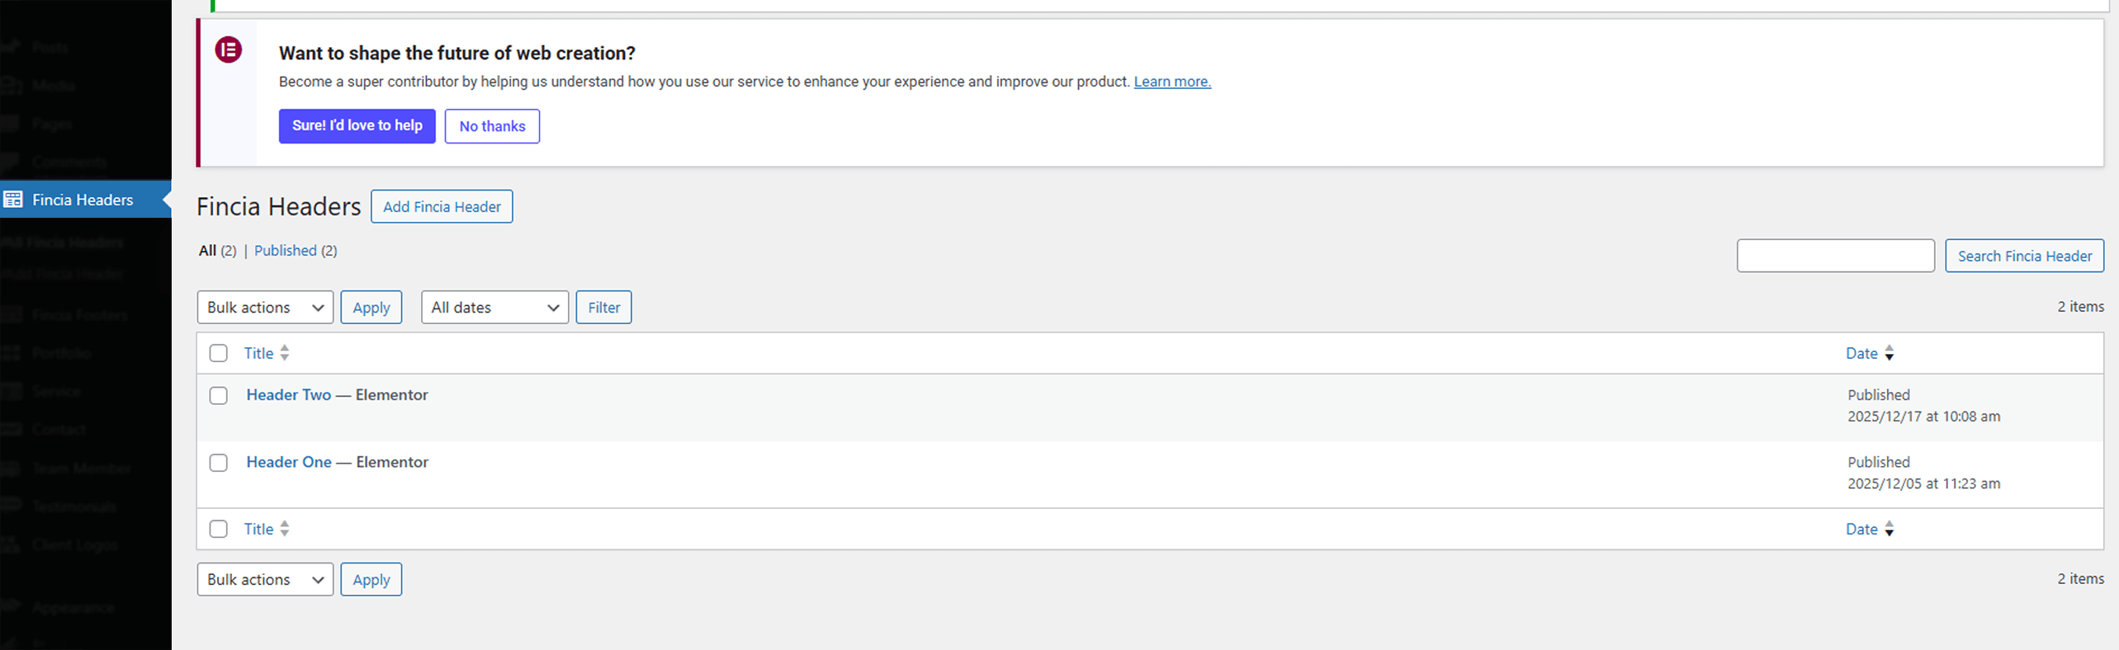This screenshot has width=2119, height=650.
Task: Click the Fincia Headers sidebar menu icon
Action: [13, 200]
